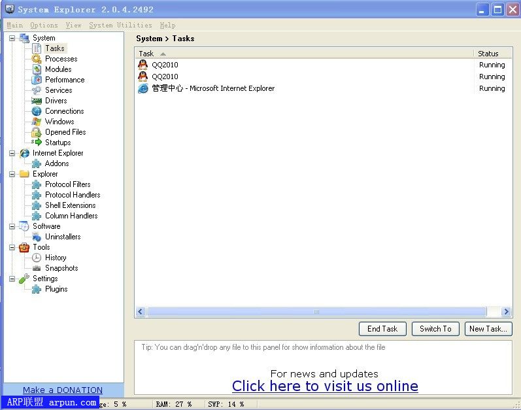This screenshot has width=521, height=410.
Task: Sort by the Task column header
Action: click(x=304, y=54)
